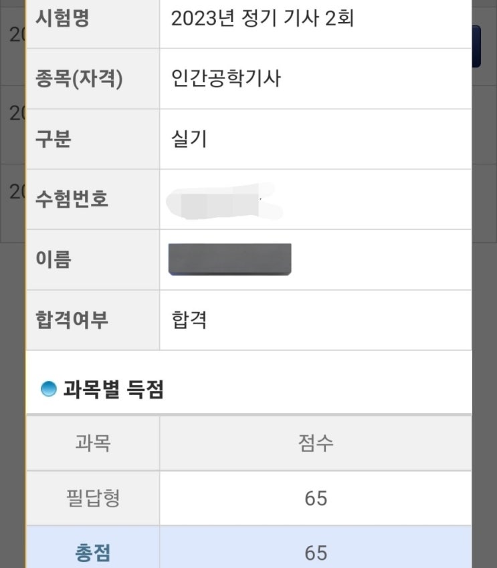Click the 합격 result value
This screenshot has height=568, width=497.
(189, 319)
